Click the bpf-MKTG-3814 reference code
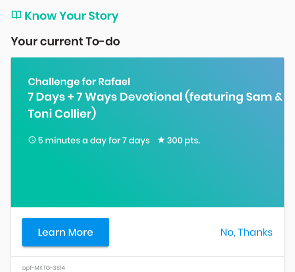Viewport: 295px width, 272px height. point(43,267)
